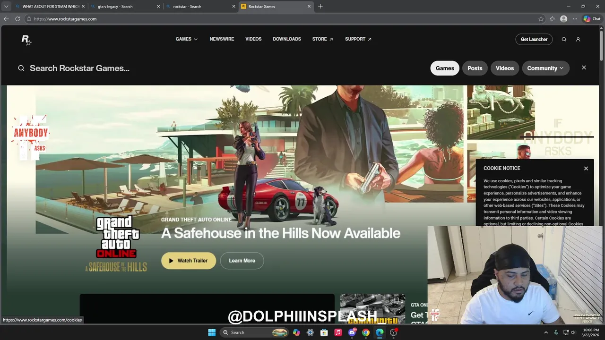Image resolution: width=605 pixels, height=340 pixels.
Task: Click the Get Launcher button
Action: click(534, 39)
